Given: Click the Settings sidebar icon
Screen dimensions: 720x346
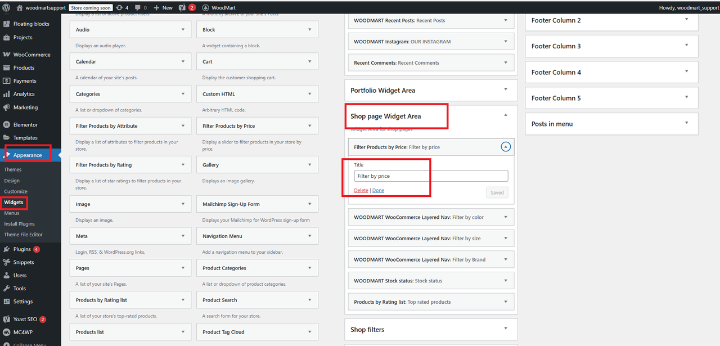Looking at the screenshot, I should pos(6,302).
